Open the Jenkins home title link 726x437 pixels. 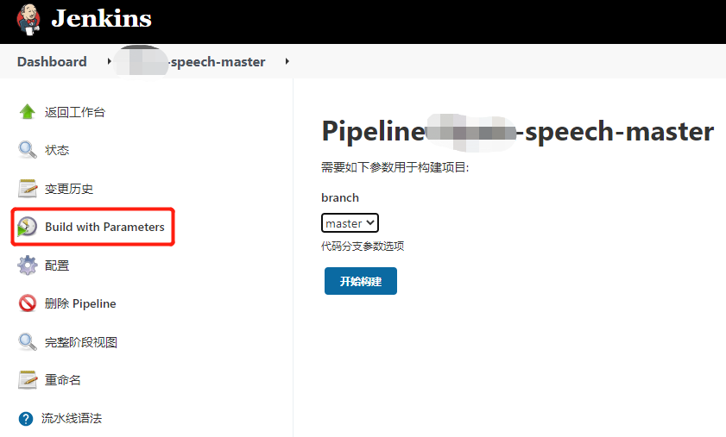coord(101,18)
